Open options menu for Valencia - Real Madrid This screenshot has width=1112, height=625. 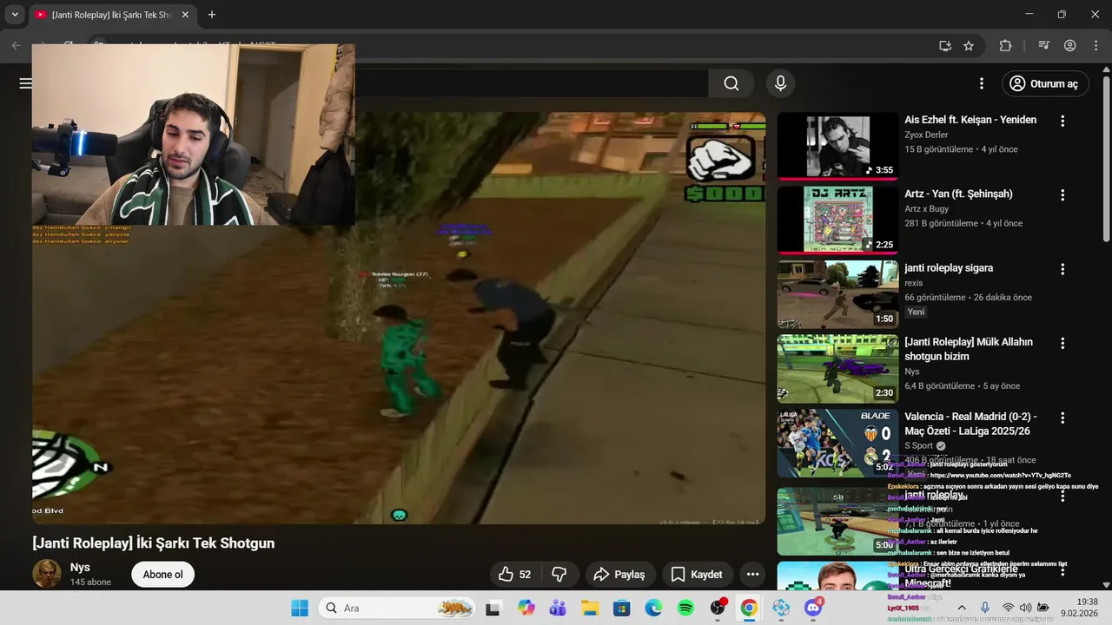click(x=1062, y=418)
